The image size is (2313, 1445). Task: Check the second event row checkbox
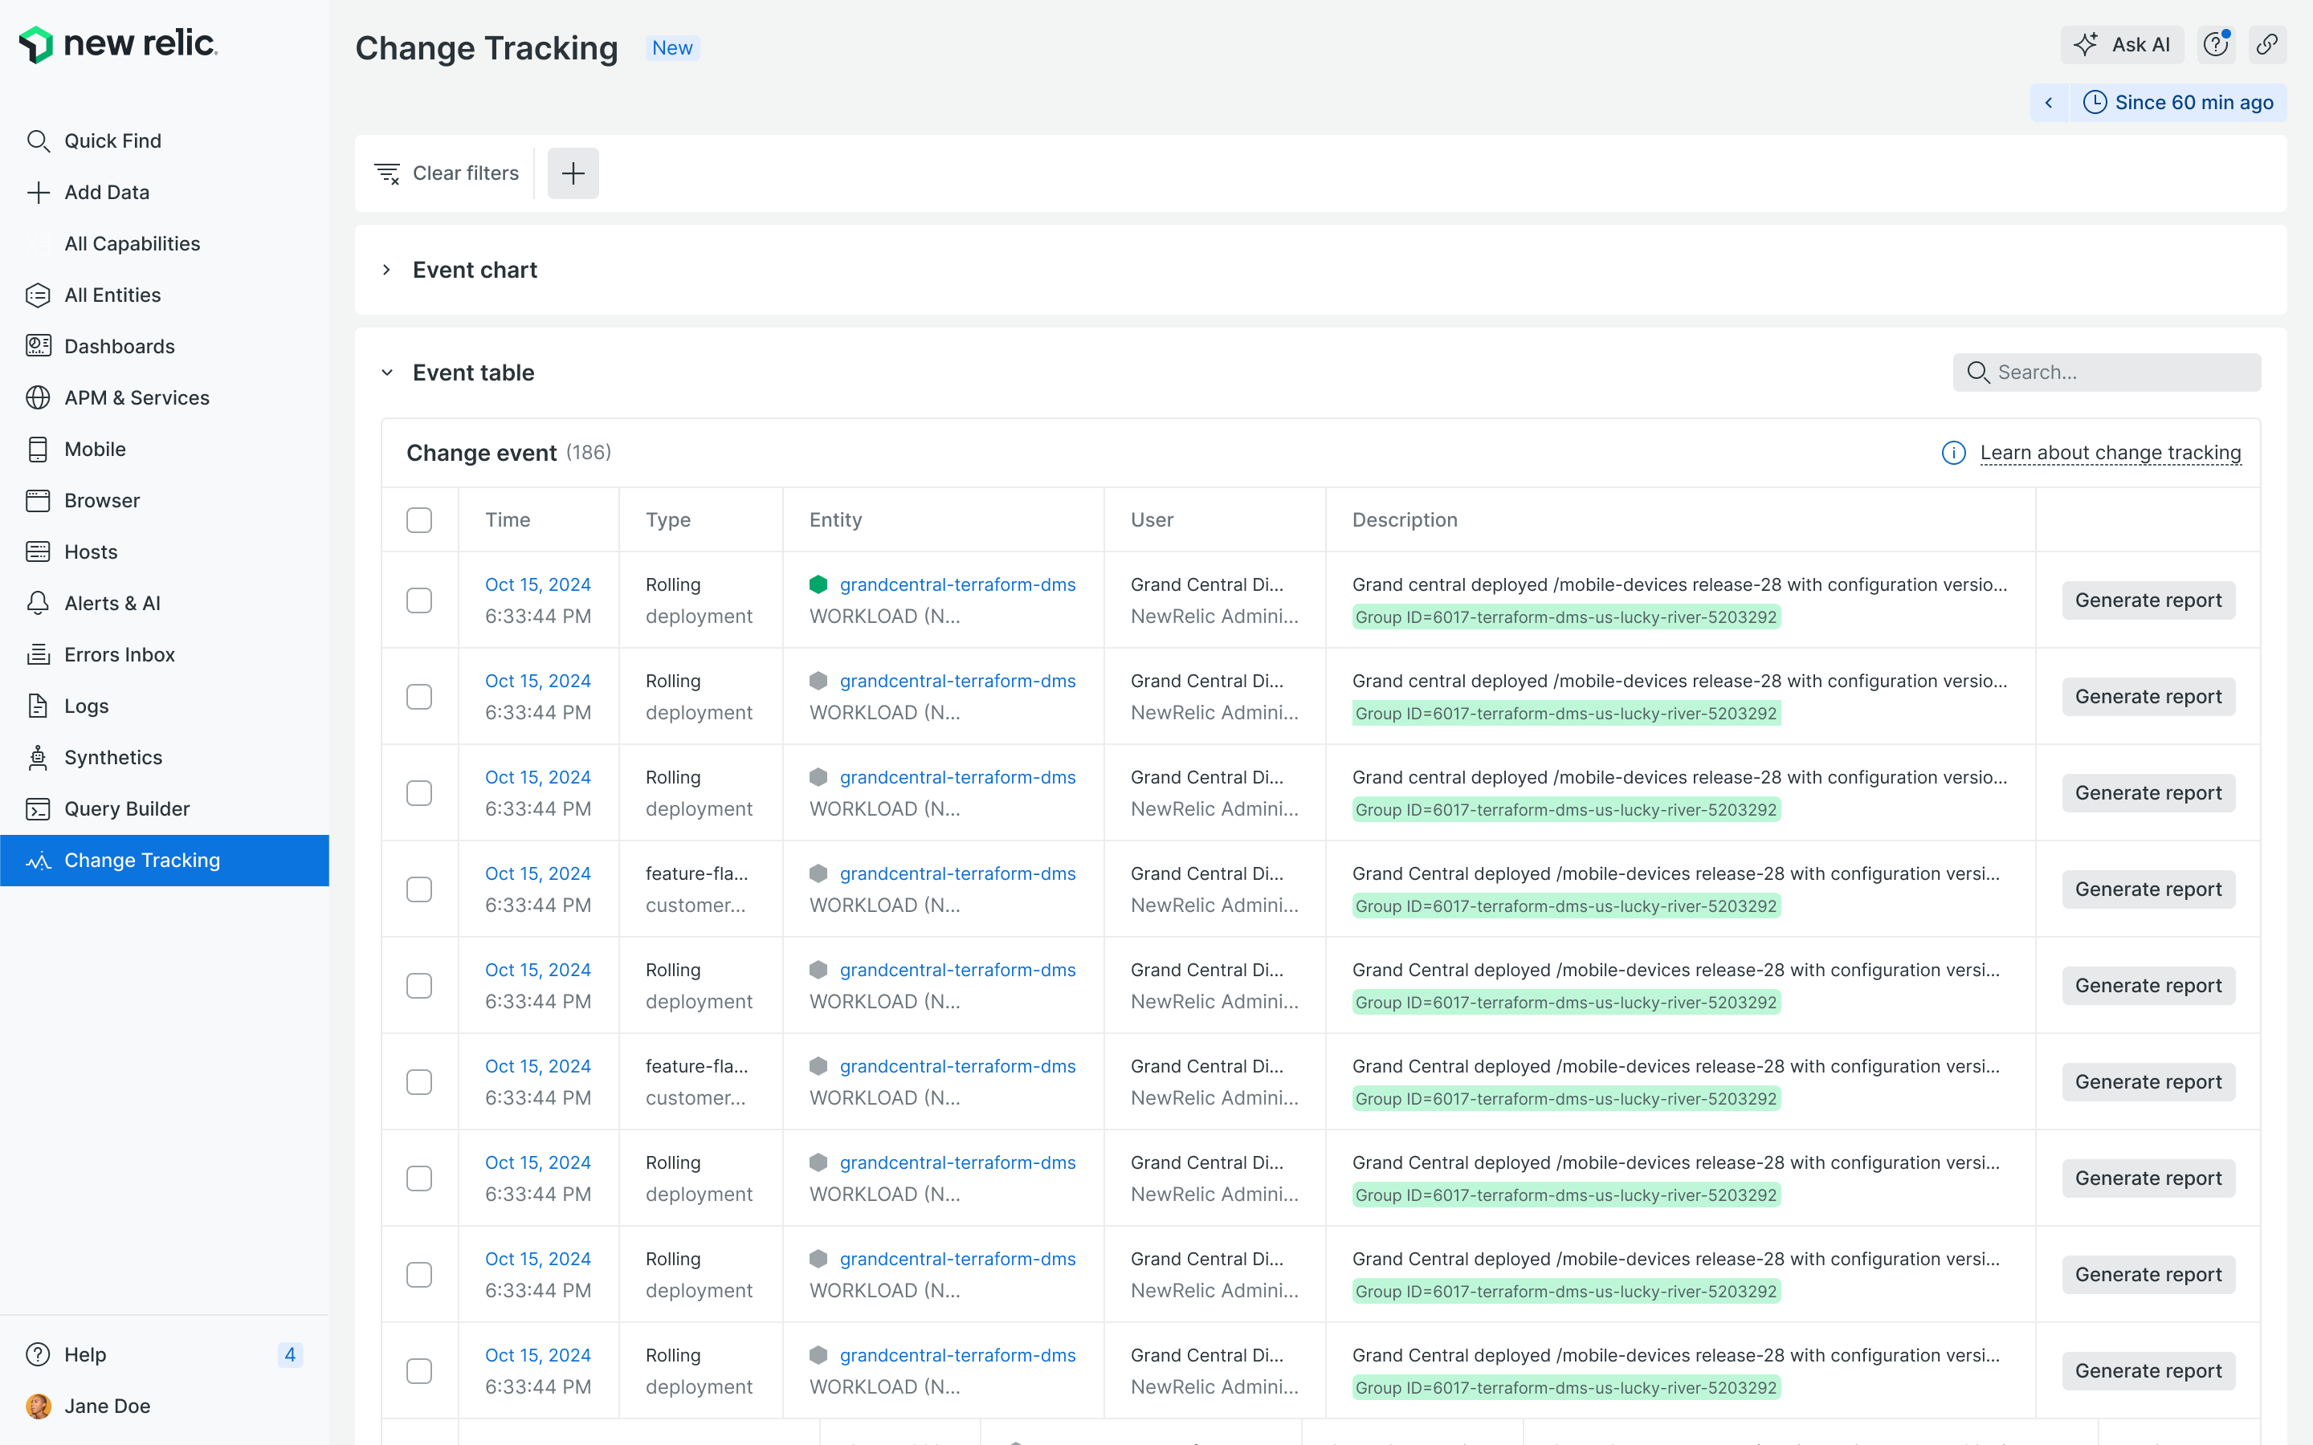(x=418, y=698)
